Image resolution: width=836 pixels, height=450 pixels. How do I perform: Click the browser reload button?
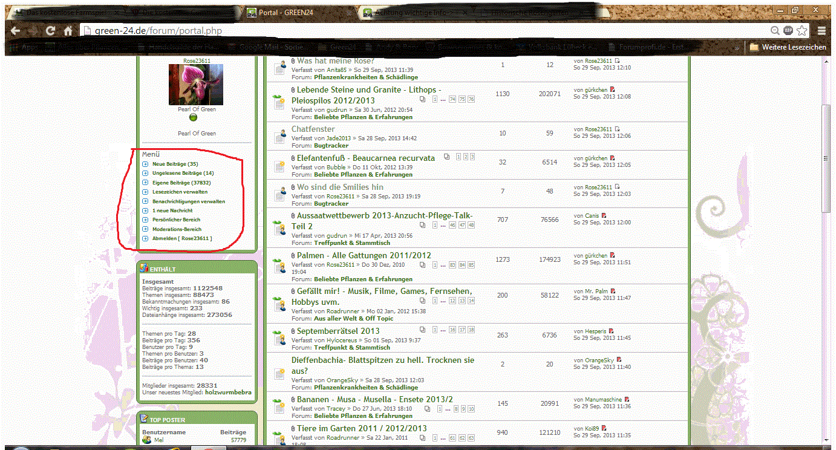pyautogui.click(x=51, y=31)
